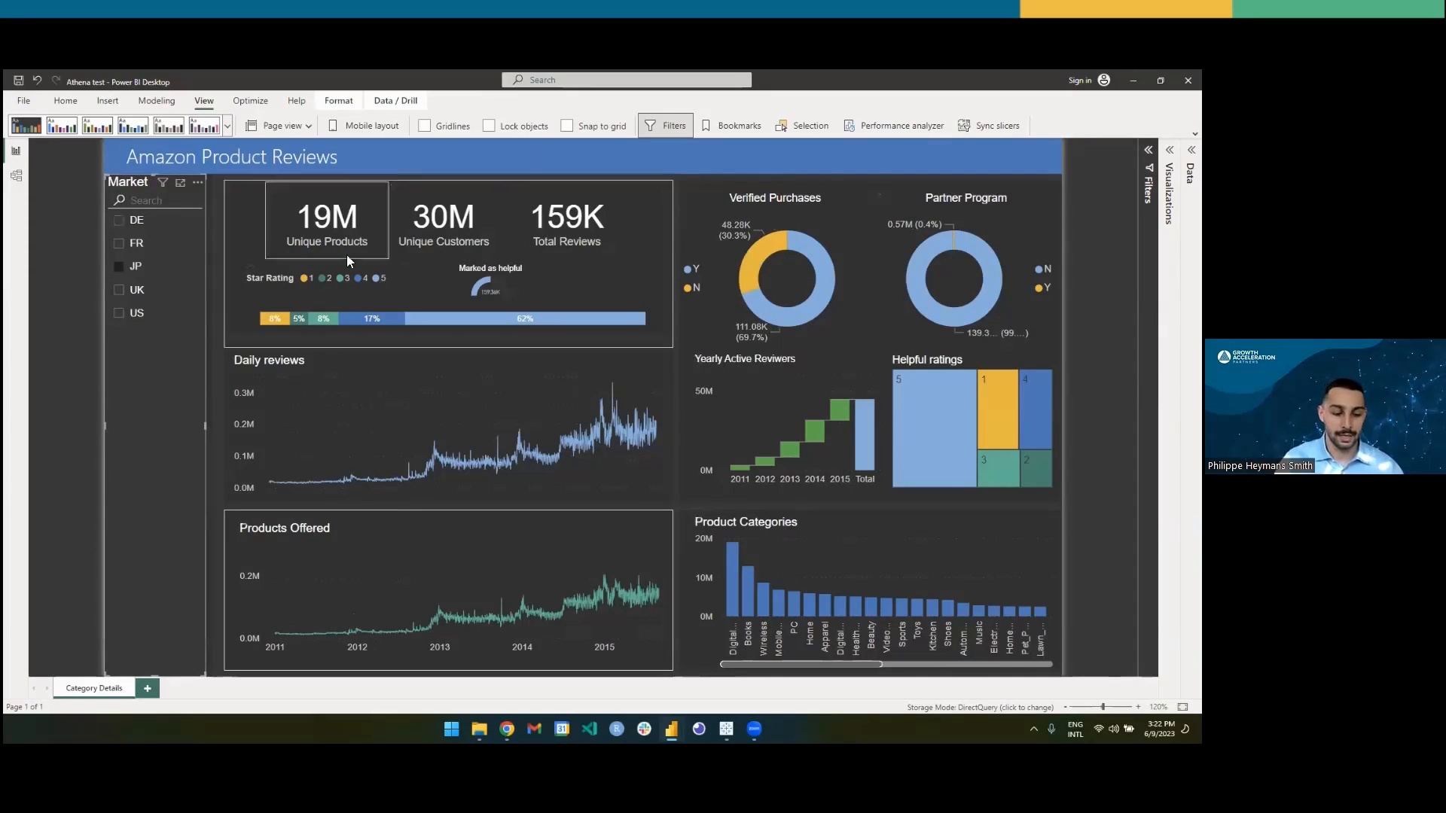Tick the UK market checkbox

[118, 290]
